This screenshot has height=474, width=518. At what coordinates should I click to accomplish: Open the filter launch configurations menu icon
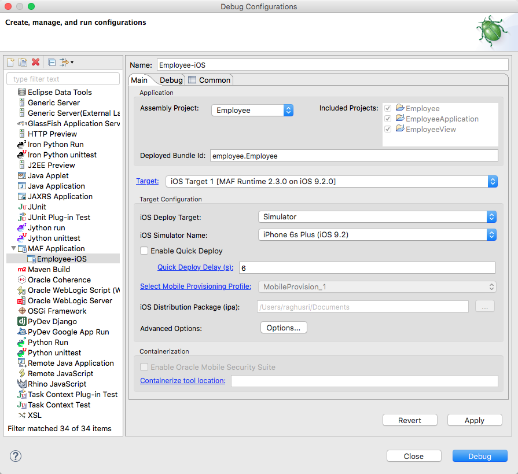[67, 62]
